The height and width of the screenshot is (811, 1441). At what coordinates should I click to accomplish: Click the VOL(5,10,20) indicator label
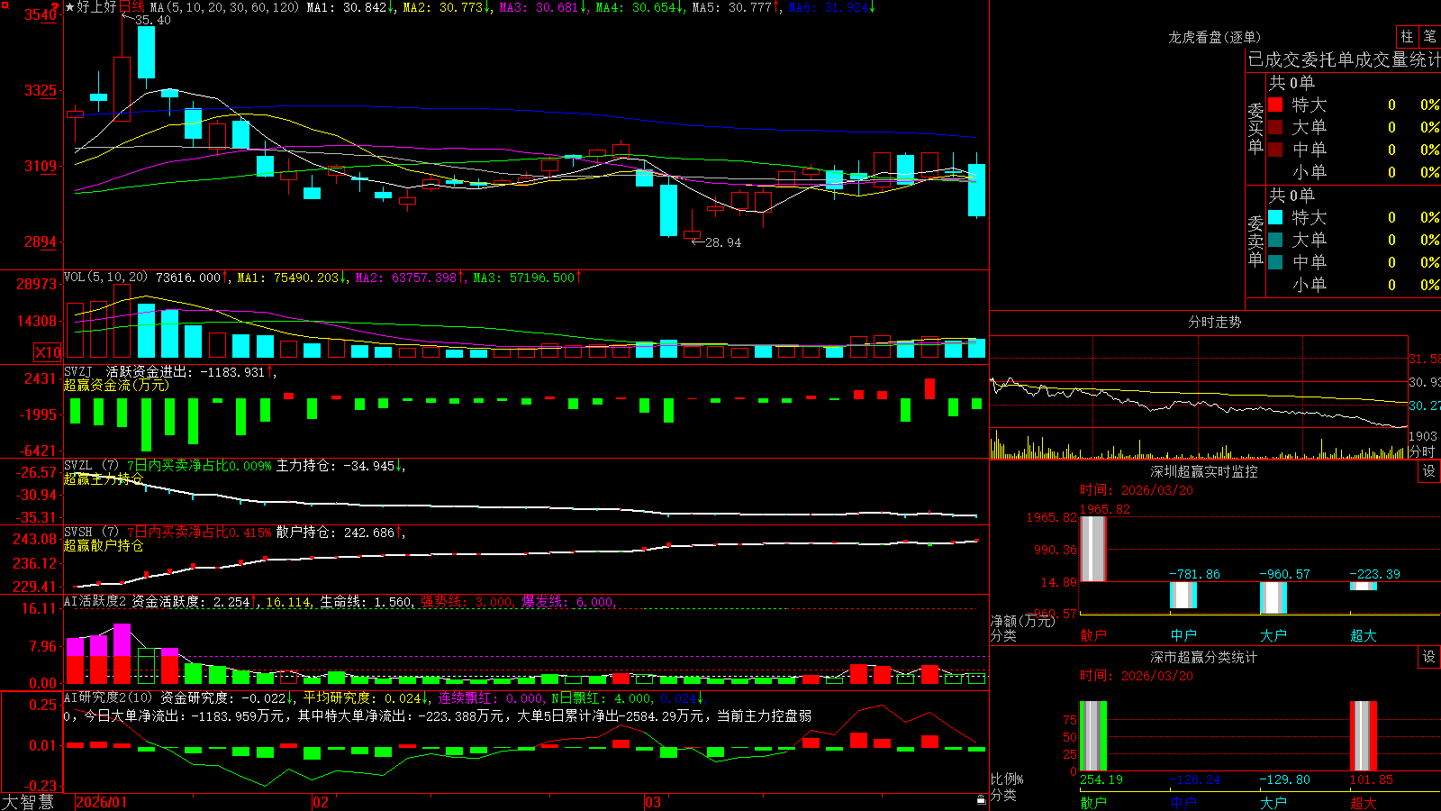click(105, 278)
